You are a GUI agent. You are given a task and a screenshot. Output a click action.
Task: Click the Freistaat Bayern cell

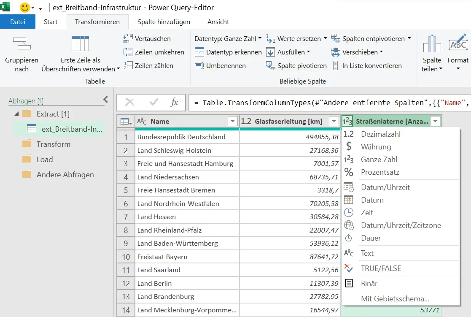(x=187, y=257)
